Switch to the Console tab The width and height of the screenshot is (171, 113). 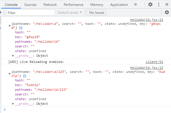(x=11, y=5)
